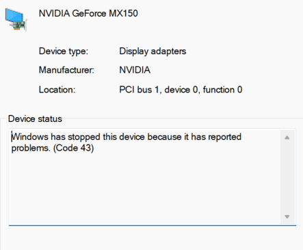Click the 'Location:' label
Screen dimensions: 303x250
57,90
